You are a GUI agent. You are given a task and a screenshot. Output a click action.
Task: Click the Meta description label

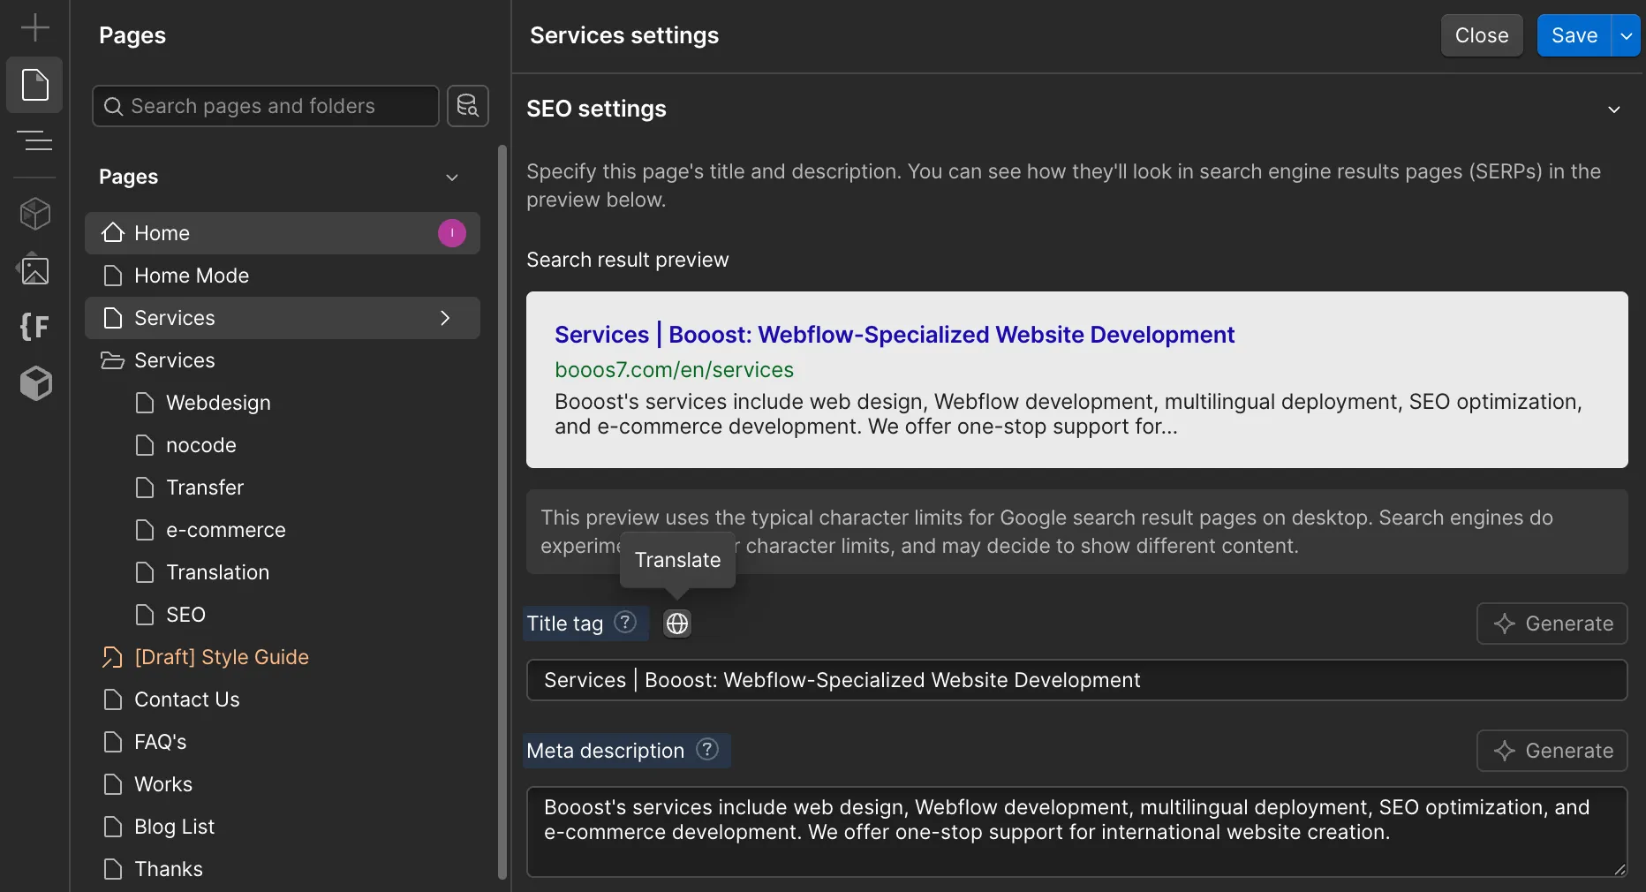(606, 751)
